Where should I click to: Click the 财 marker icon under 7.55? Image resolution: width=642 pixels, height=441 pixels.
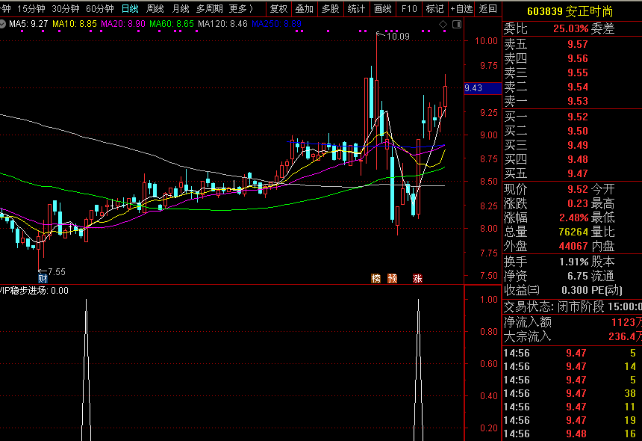[x=43, y=279]
